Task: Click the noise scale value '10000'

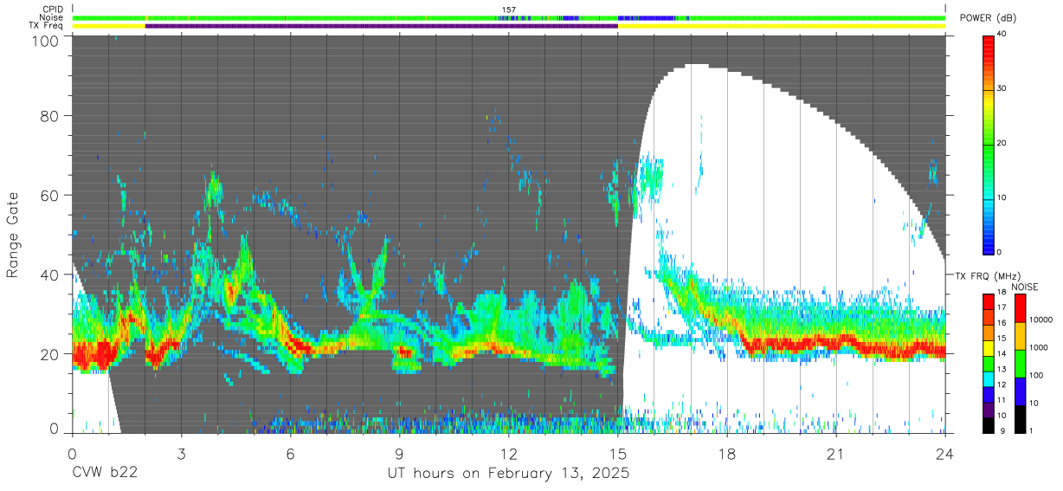Action: [x=1040, y=320]
